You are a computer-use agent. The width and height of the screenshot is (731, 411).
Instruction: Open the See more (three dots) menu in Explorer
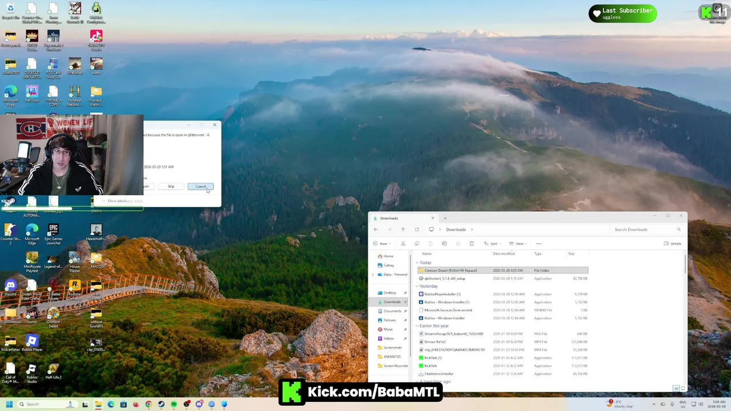539,244
